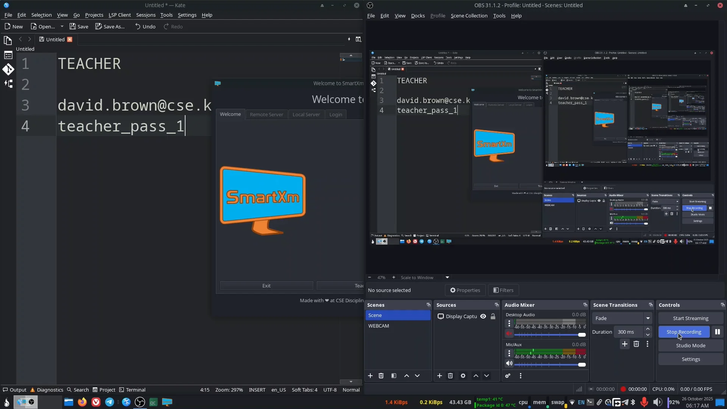Remove scene transition with trash icon
Viewport: 727px width, 409px height.
click(637, 344)
